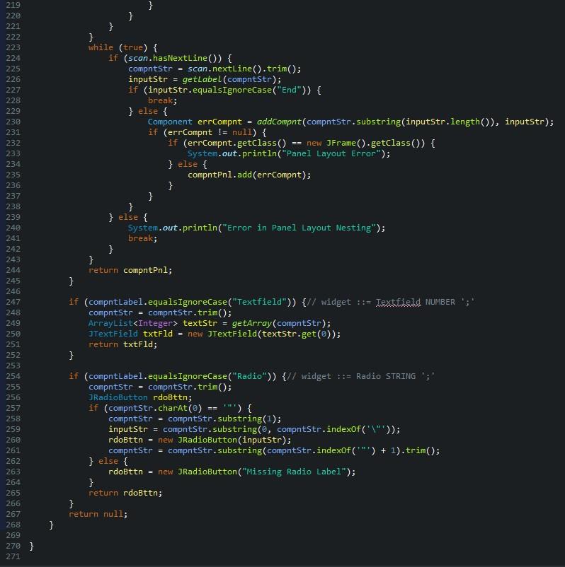Click 'System' on line 233

[202, 153]
